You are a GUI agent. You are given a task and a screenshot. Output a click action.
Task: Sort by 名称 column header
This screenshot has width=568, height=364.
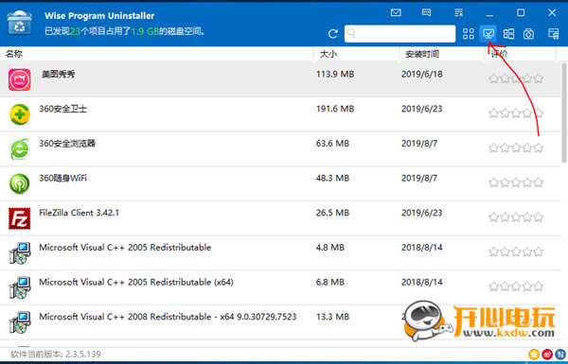[14, 54]
